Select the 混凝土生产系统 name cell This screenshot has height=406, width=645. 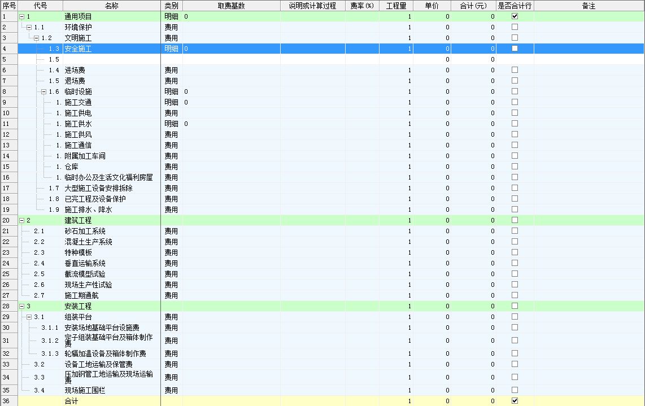click(x=88, y=242)
